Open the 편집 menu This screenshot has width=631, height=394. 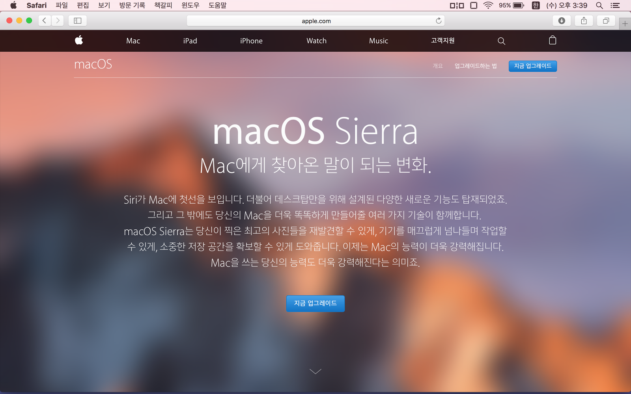click(83, 5)
